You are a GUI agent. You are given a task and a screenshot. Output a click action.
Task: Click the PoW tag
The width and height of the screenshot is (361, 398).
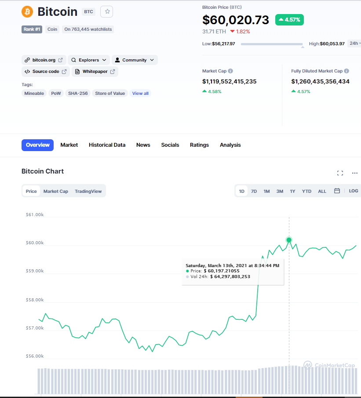(56, 94)
